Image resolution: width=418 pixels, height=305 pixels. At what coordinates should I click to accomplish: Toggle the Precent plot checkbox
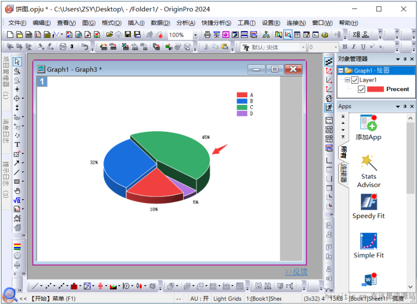(x=361, y=89)
